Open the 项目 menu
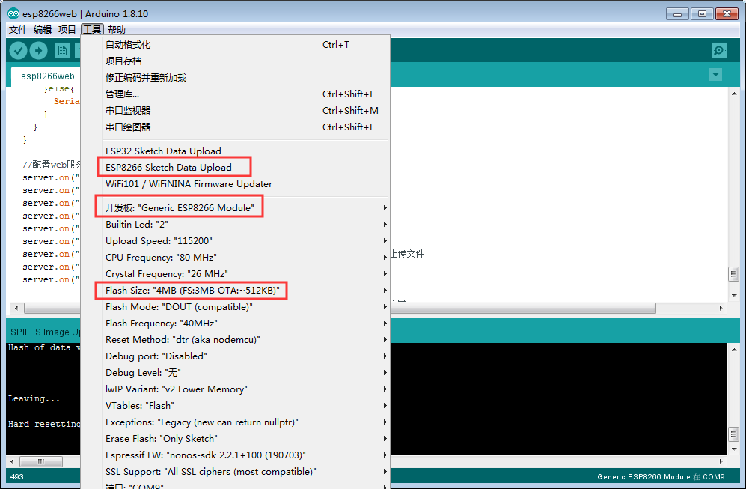 67,29
